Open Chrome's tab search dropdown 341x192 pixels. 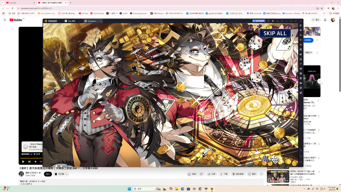click(x=3, y=3)
